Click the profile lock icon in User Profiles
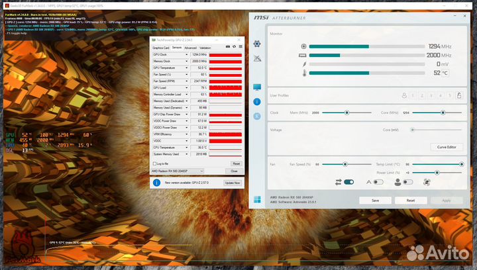477x270 pixels. click(459, 95)
